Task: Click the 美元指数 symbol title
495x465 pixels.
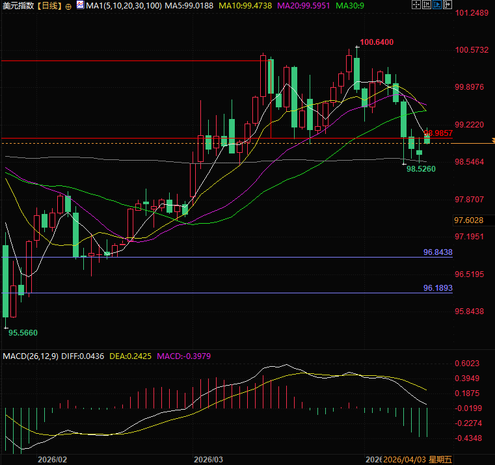Action: point(18,5)
